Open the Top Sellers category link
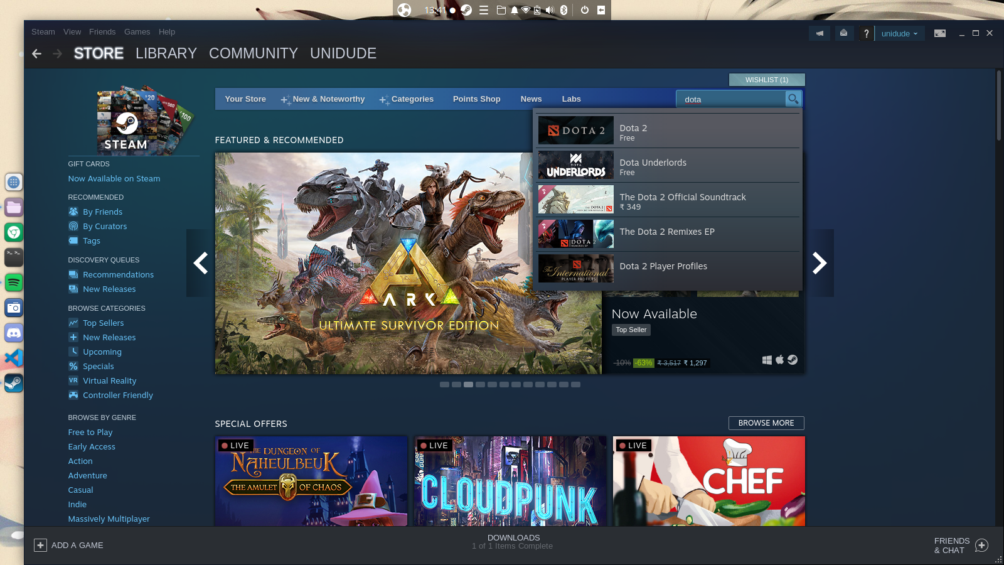 [104, 323]
